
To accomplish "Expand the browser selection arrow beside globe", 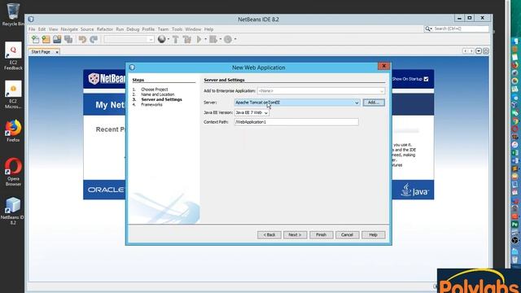I will pos(169,40).
